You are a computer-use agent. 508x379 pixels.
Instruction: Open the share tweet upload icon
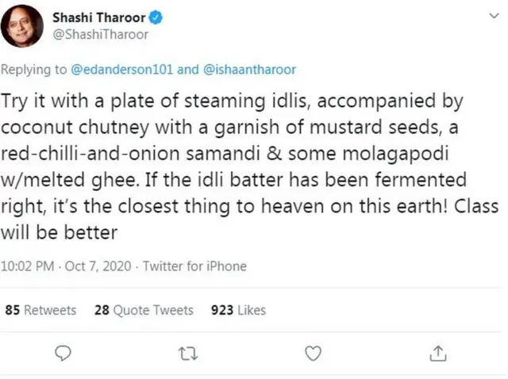point(437,352)
